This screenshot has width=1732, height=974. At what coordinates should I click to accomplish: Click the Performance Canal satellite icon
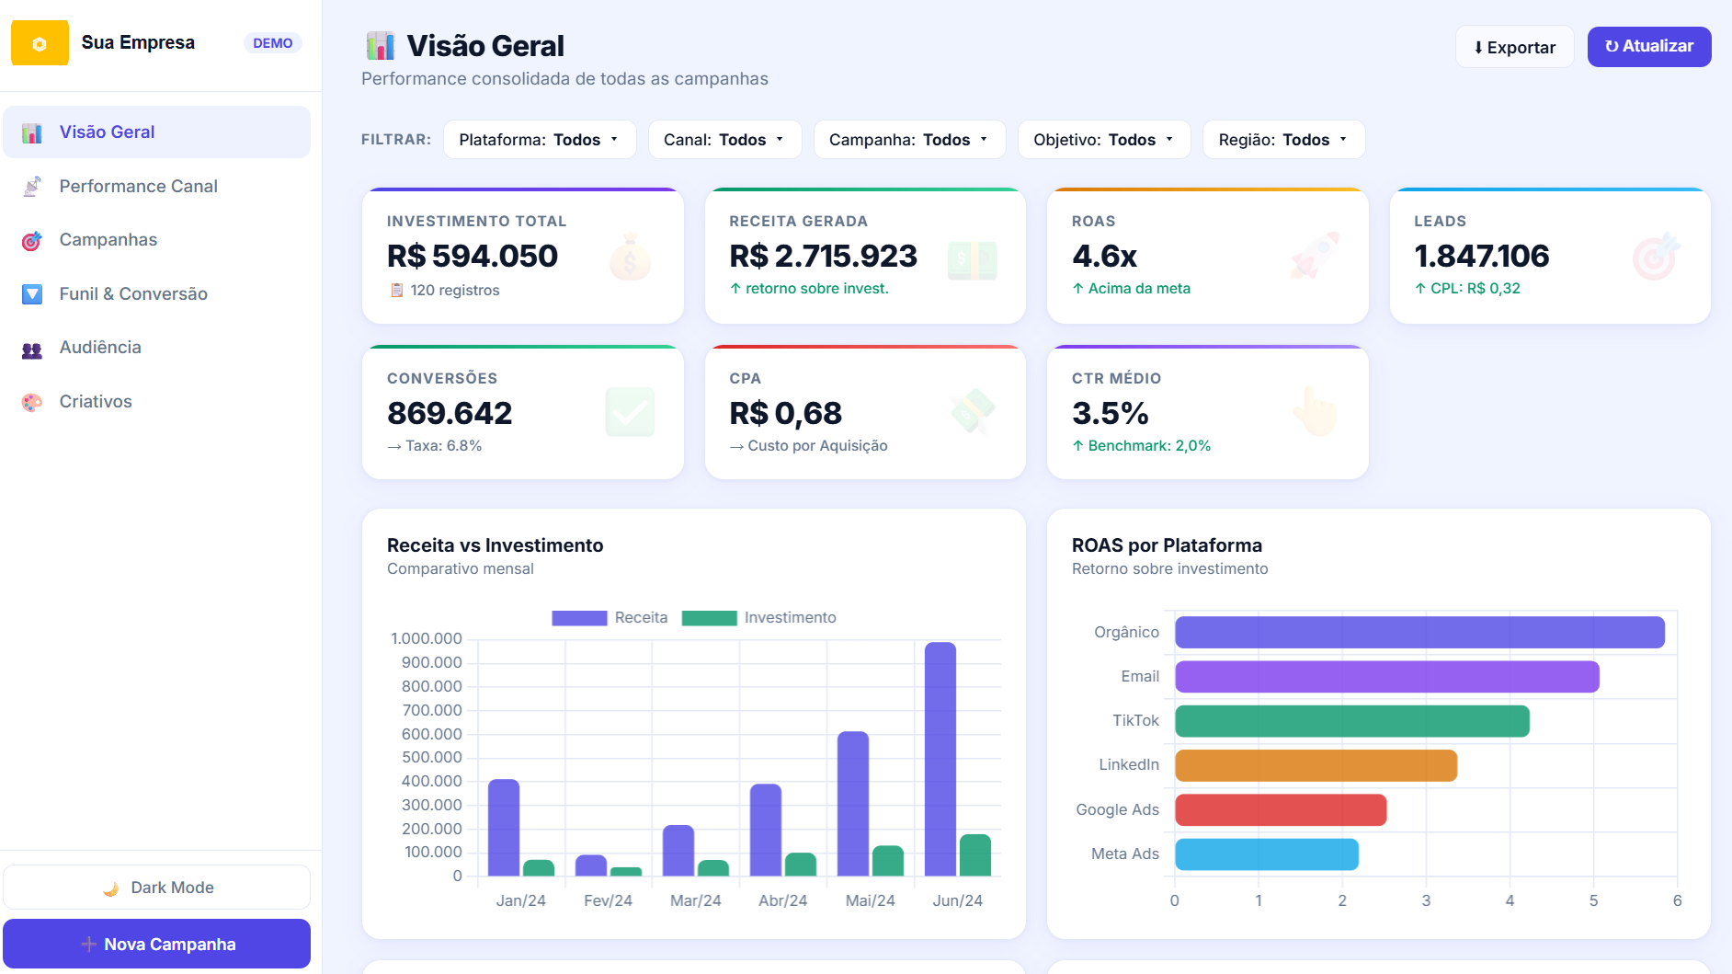coord(32,187)
